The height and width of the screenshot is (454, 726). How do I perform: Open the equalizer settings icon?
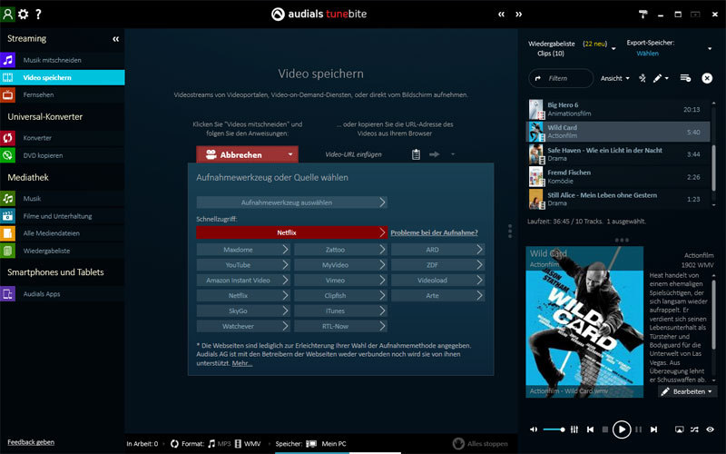click(x=574, y=429)
